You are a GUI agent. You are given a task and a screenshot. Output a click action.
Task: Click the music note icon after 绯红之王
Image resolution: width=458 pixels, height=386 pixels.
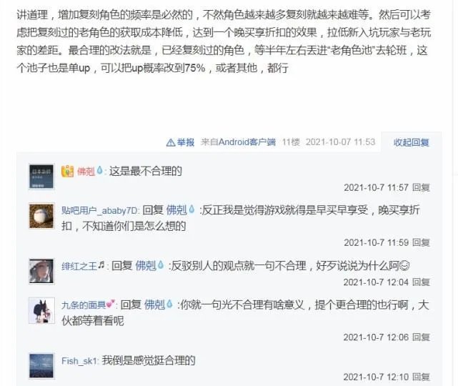click(101, 265)
